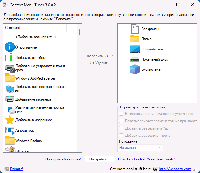Click the BitLocker drive lock icon
200x173 pixels.
10,149
